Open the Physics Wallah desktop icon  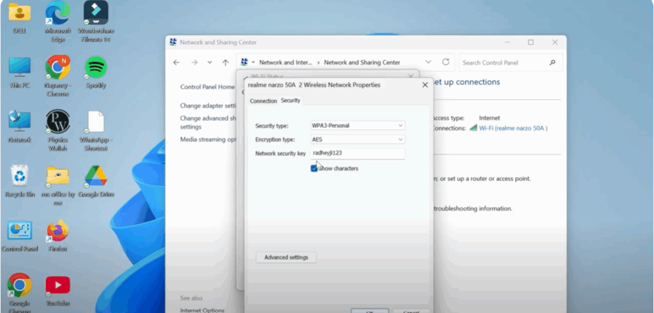pyautogui.click(x=57, y=122)
